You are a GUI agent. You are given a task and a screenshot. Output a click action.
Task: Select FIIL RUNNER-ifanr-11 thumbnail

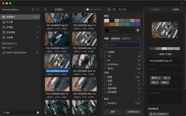coord(57,39)
